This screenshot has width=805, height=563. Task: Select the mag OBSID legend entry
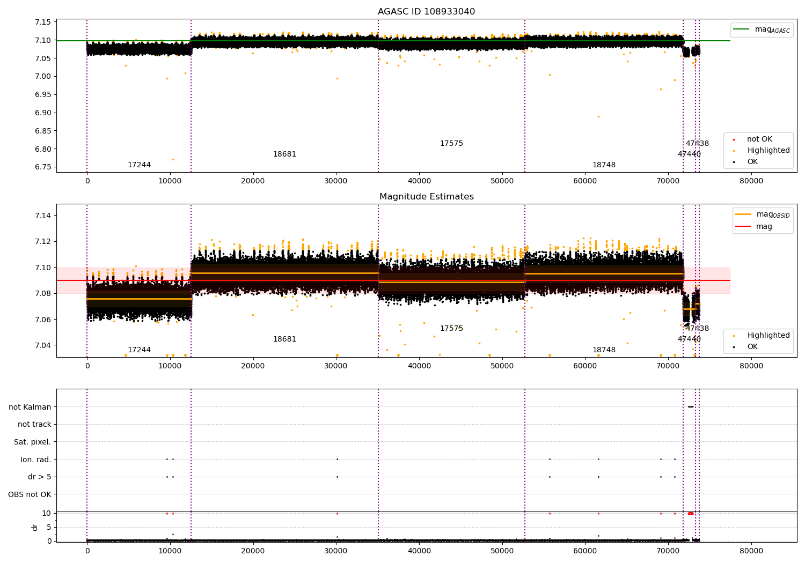(763, 214)
